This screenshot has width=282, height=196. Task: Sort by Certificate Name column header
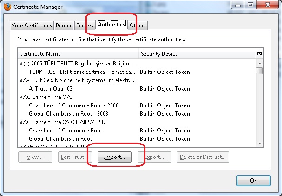click(x=78, y=54)
